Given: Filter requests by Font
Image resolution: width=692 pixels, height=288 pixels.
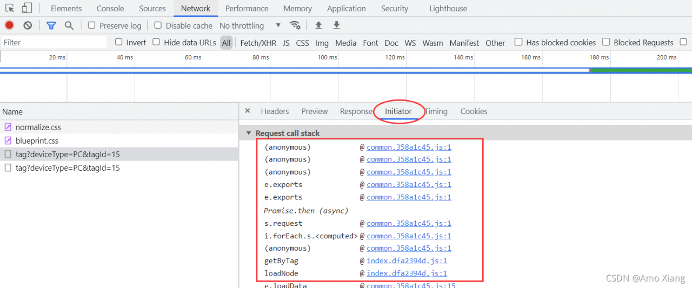Looking at the screenshot, I should (x=370, y=43).
